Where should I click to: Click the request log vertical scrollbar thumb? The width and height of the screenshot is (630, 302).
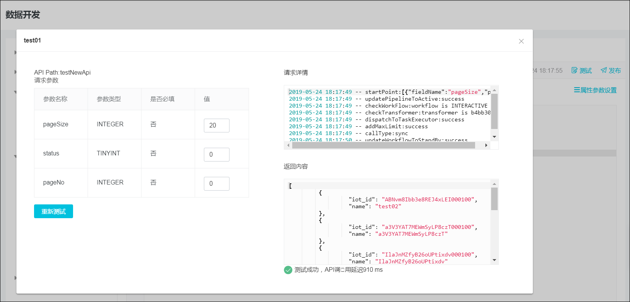coord(494,111)
